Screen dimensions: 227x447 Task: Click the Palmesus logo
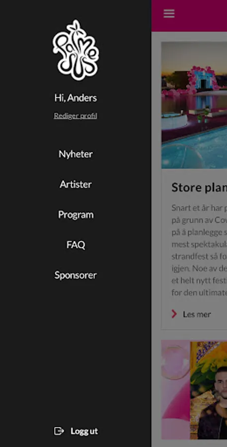76,50
